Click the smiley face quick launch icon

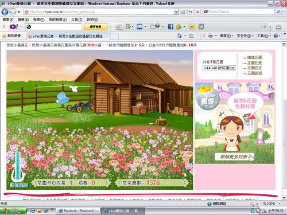coord(40,211)
